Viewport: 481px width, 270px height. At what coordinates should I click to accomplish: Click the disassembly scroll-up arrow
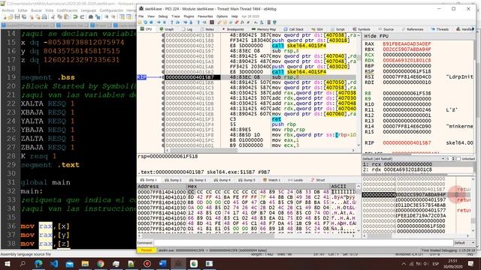(x=358, y=35)
